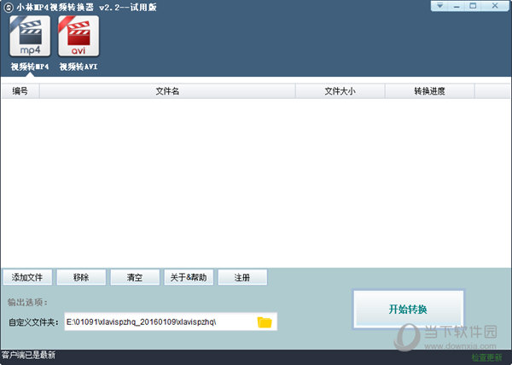Click the 文件名 column header
This screenshot has height=365, width=512.
167,91
